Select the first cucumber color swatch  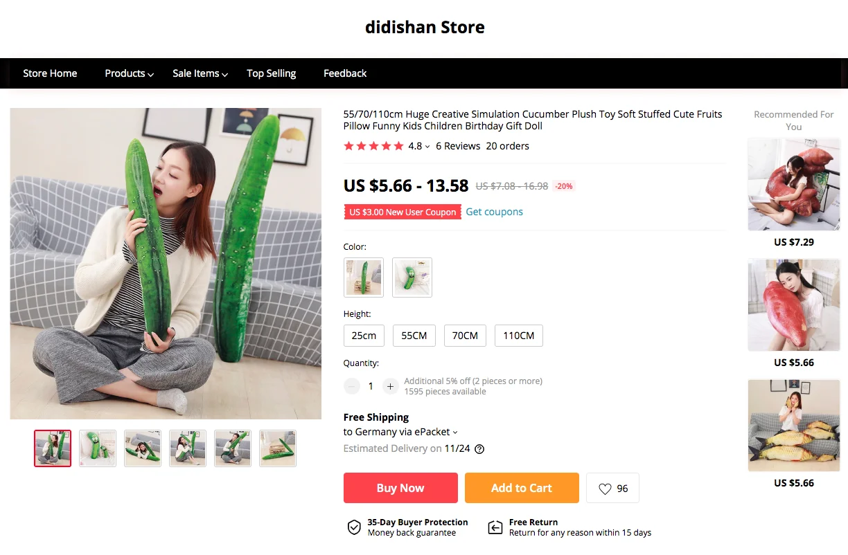(364, 277)
